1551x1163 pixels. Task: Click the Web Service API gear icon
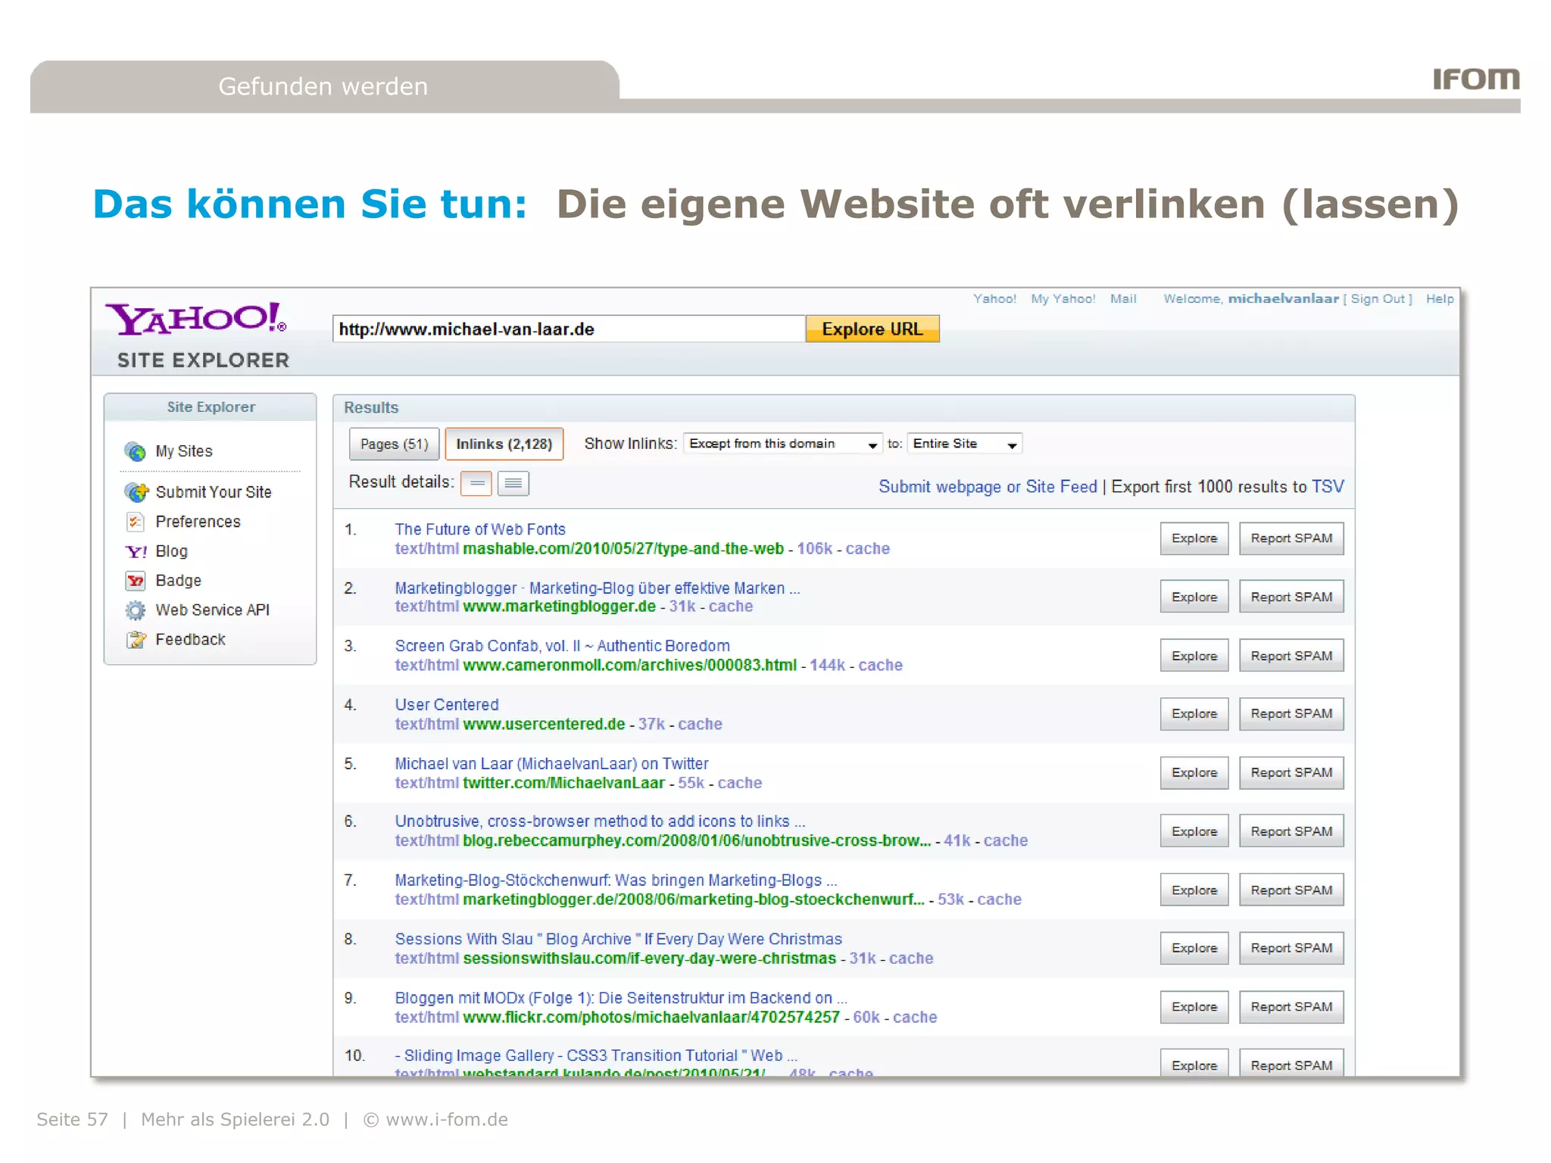coord(136,610)
